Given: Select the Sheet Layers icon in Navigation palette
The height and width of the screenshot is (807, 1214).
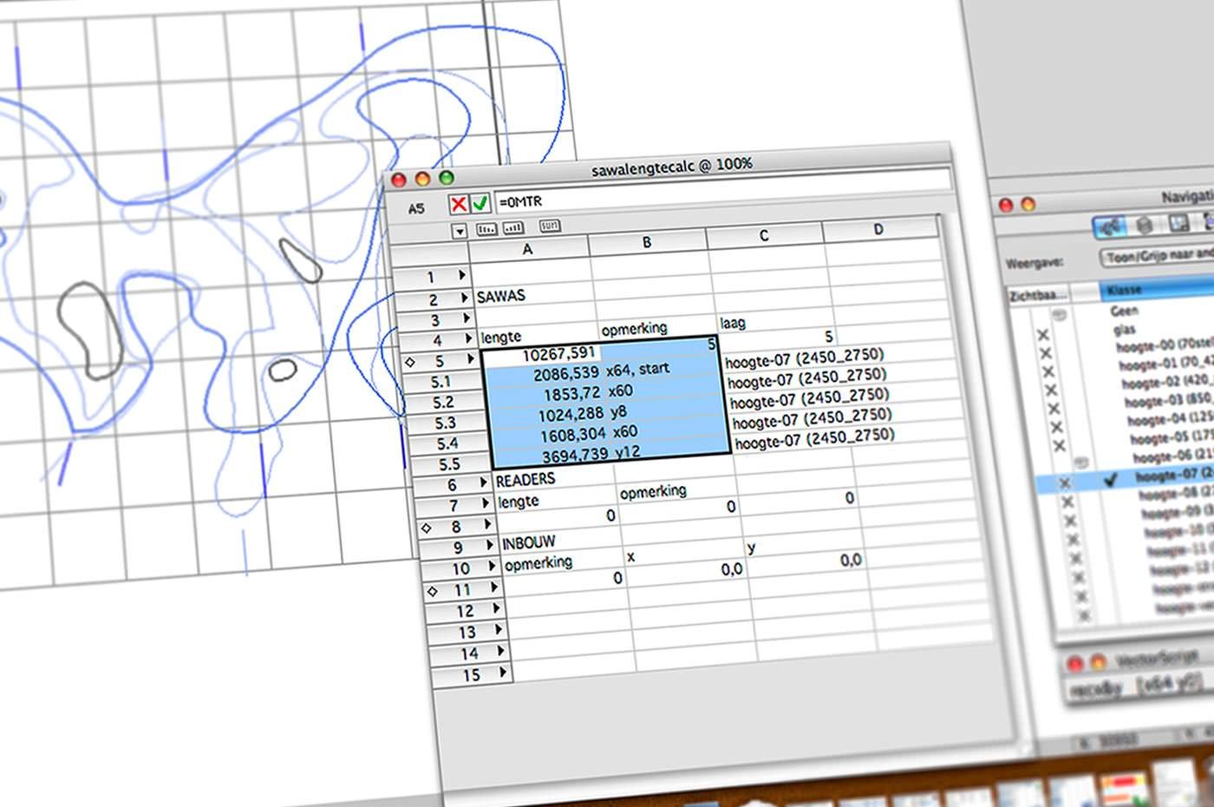Looking at the screenshot, I should click(1178, 224).
